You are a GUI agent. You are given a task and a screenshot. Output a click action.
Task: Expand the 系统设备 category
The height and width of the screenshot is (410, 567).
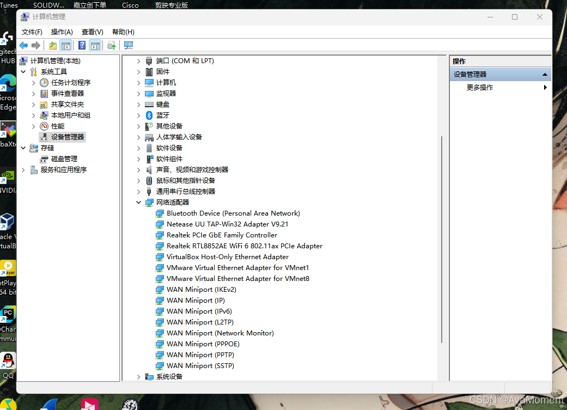(138, 376)
